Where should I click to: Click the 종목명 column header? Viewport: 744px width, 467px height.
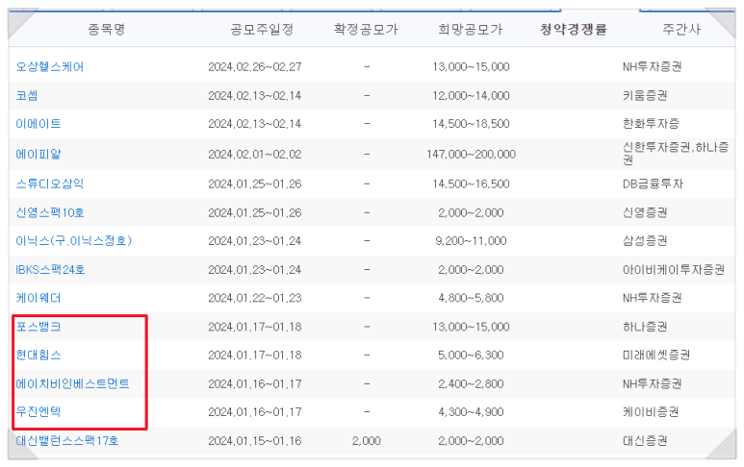(106, 30)
